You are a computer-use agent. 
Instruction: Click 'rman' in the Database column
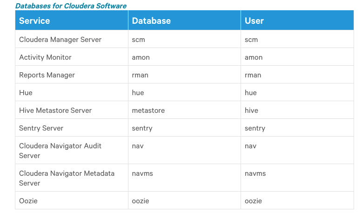coord(140,75)
